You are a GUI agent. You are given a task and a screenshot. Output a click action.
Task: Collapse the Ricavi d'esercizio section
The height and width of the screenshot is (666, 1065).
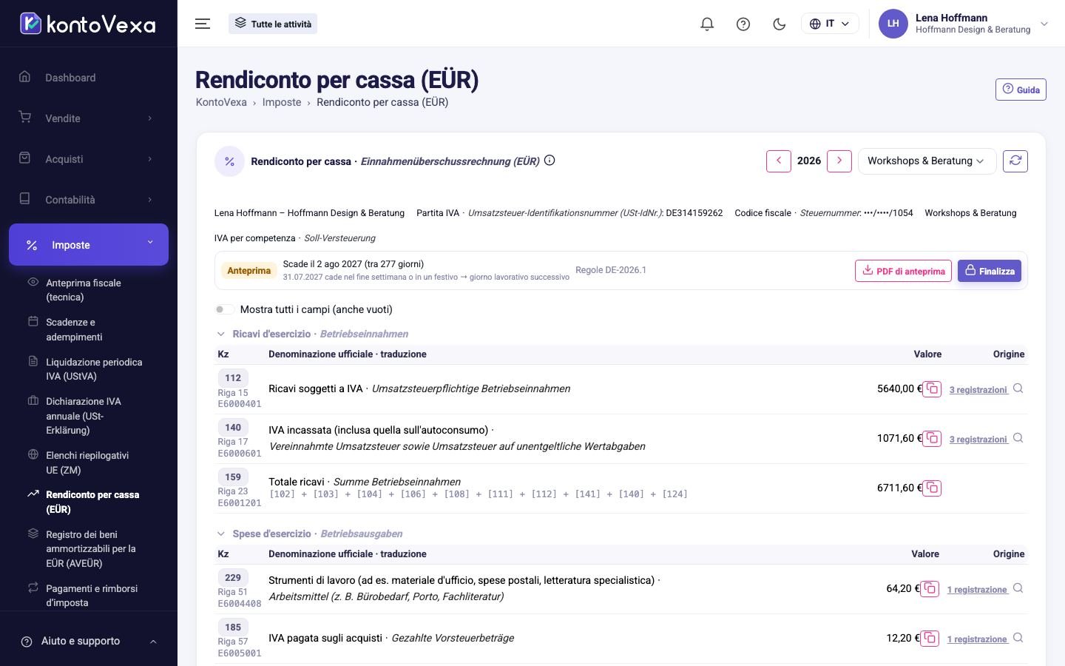[220, 334]
